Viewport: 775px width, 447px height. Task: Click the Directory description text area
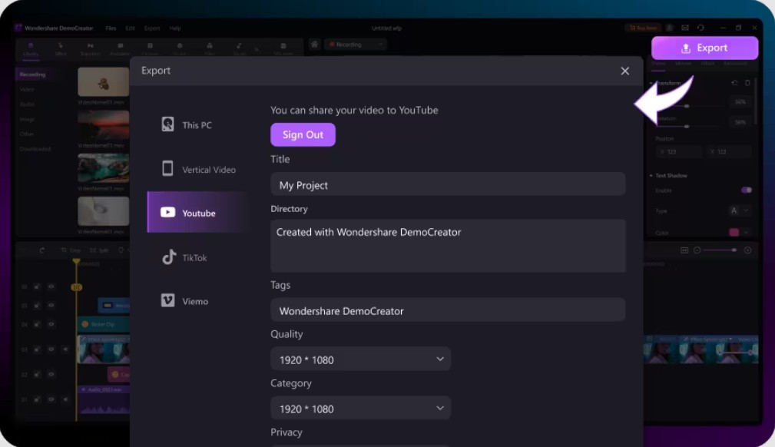(448, 246)
